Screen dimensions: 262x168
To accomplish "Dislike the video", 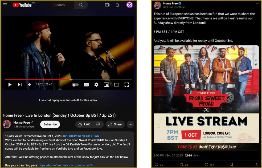I will coord(98,124).
